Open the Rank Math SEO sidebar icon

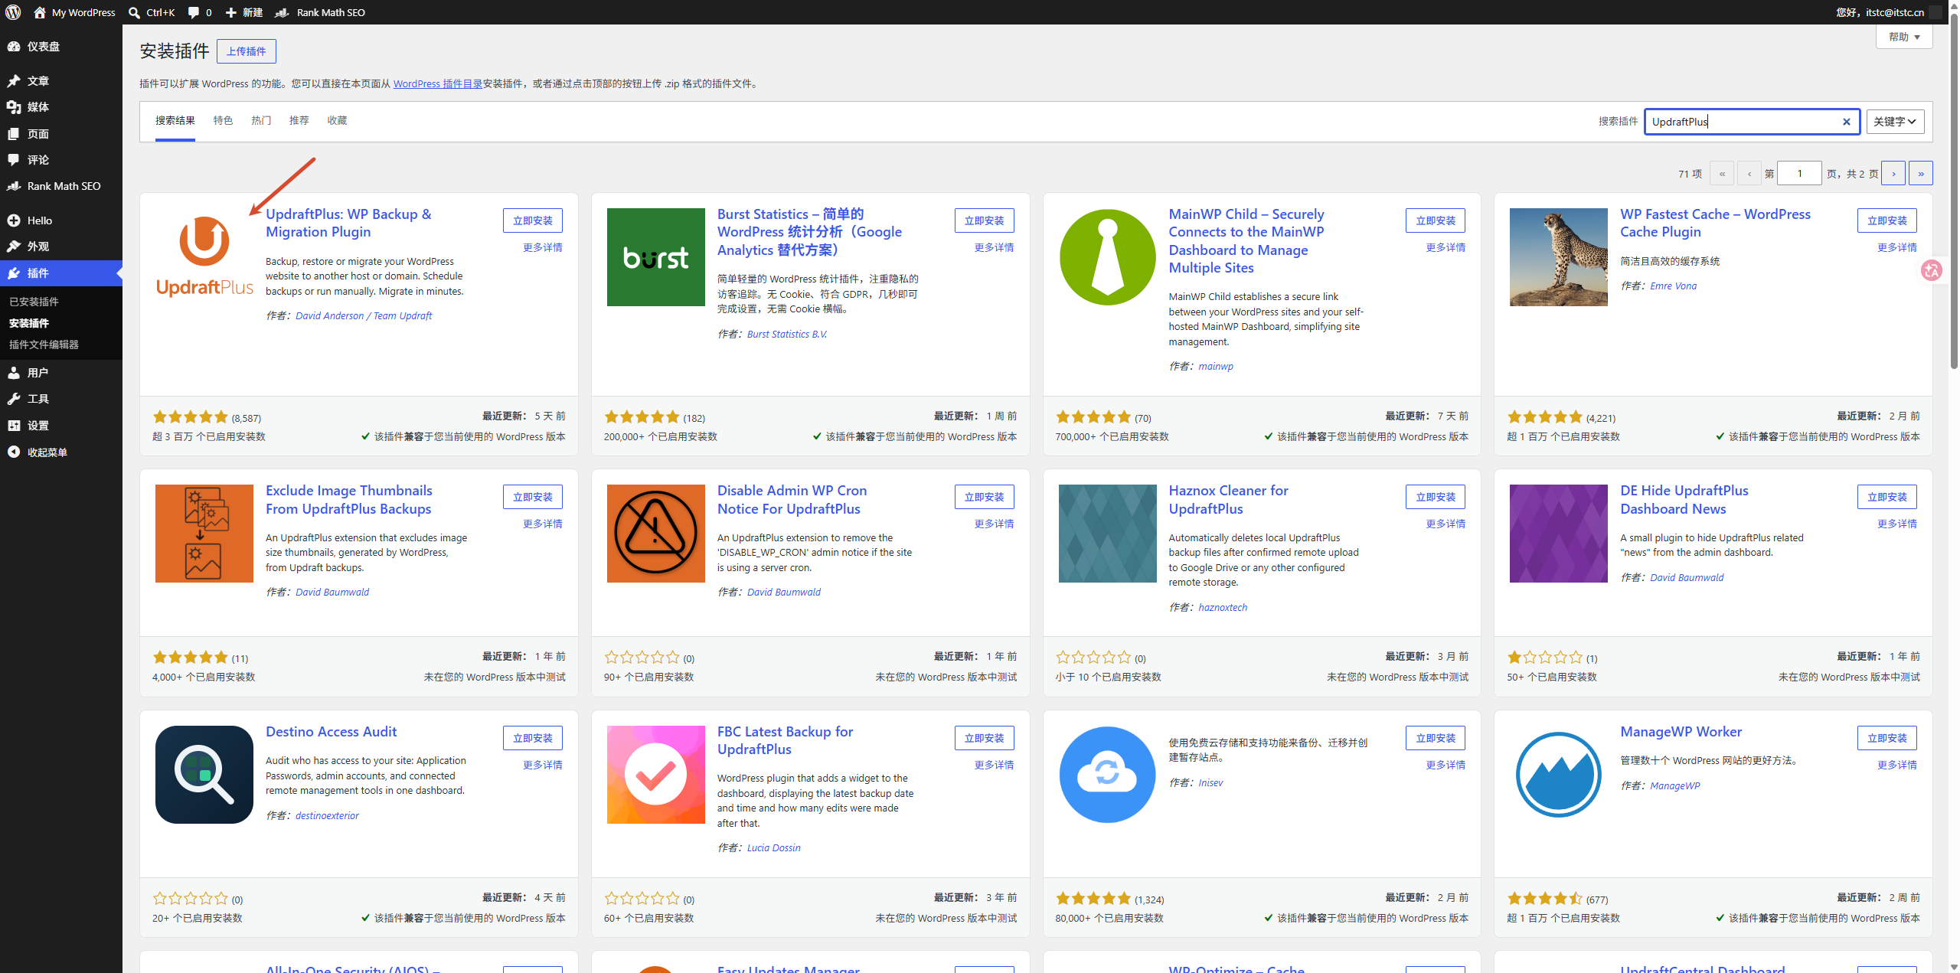pos(14,186)
